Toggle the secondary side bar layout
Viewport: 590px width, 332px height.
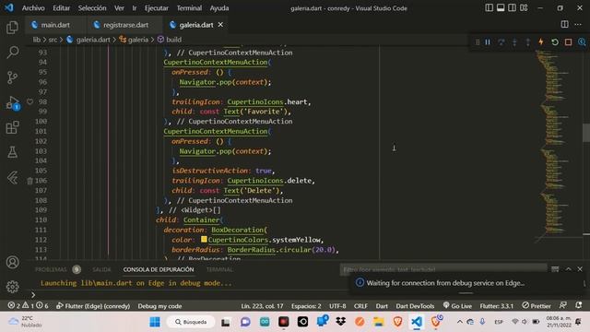pos(513,8)
